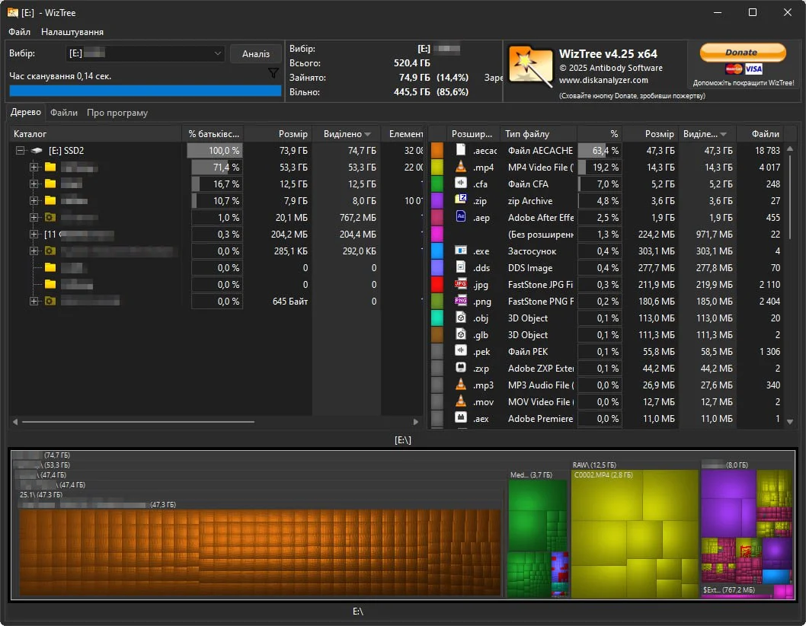806x626 pixels.
Task: Click the .dds image icon
Action: coord(461,267)
